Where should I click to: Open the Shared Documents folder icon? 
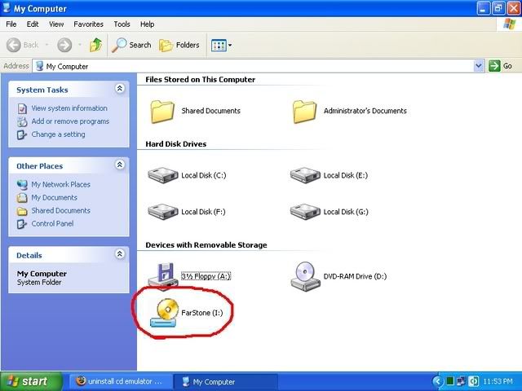pos(162,112)
